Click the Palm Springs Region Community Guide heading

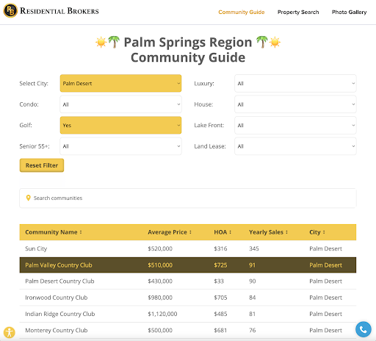coord(188,50)
